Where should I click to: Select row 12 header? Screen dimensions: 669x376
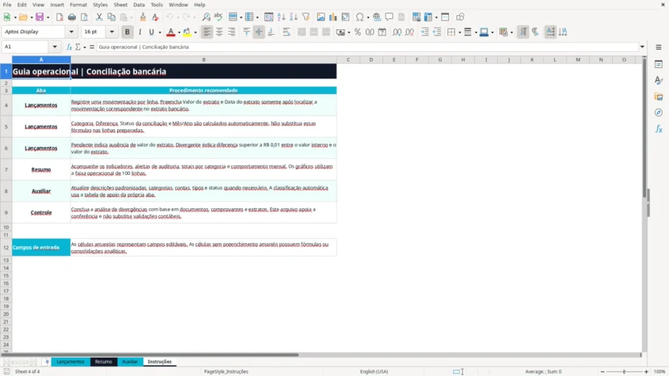click(6, 247)
